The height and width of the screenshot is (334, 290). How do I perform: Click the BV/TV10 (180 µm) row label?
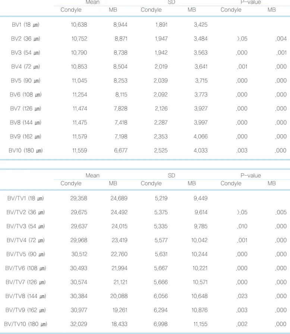pyautogui.click(x=26, y=324)
